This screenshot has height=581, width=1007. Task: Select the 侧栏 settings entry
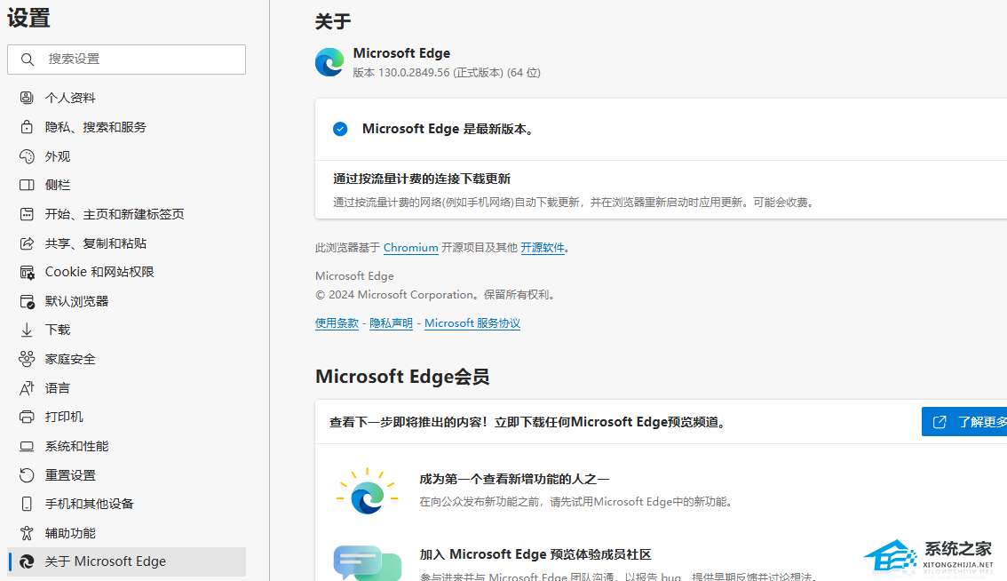click(126, 185)
